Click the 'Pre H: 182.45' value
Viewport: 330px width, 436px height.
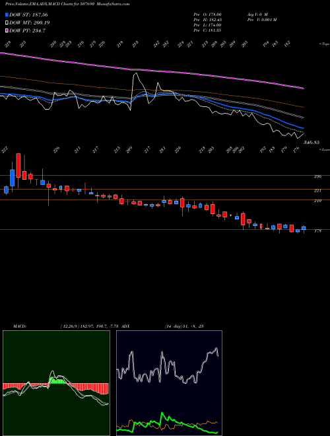(x=207, y=20)
